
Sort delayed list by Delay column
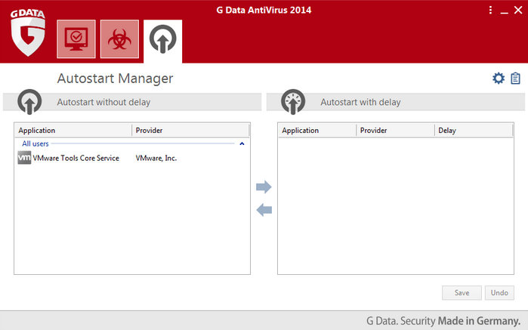tap(474, 131)
